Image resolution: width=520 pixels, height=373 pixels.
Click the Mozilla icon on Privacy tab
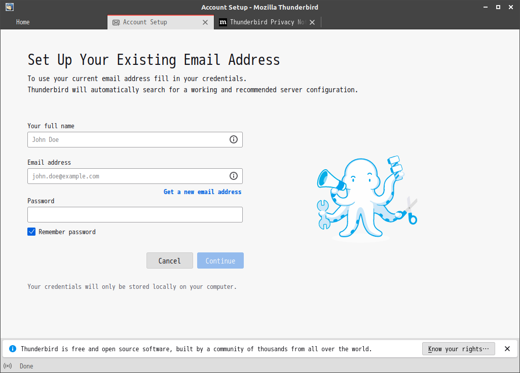tap(223, 22)
